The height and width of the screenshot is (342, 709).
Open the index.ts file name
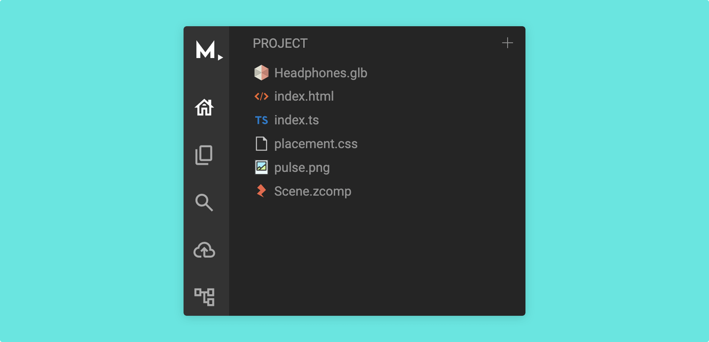tap(296, 120)
